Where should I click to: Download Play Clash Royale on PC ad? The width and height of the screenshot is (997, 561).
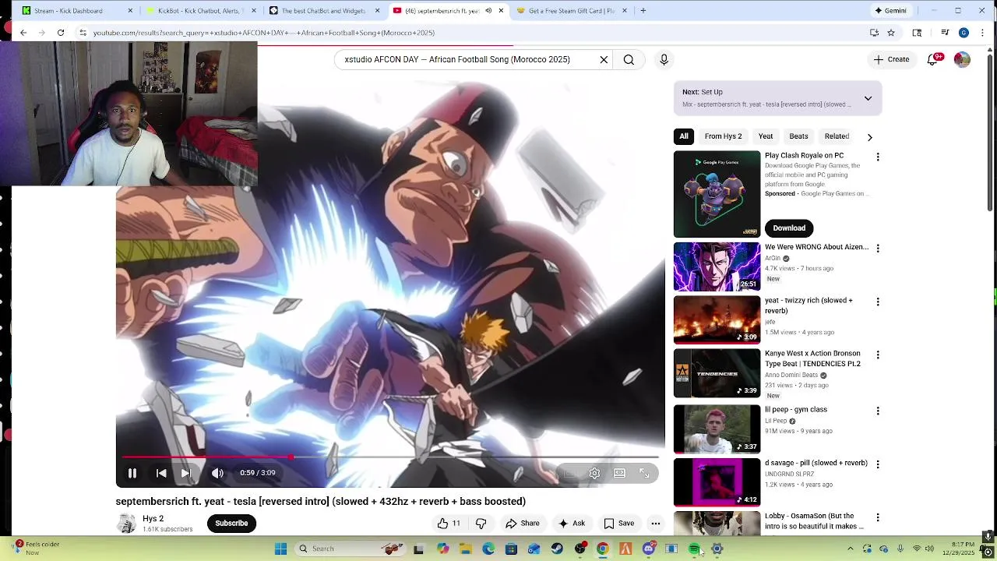(x=789, y=228)
